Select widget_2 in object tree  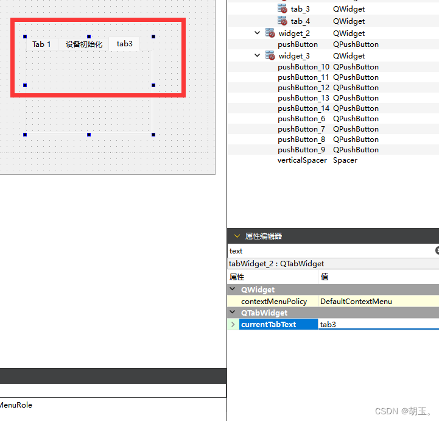point(294,34)
